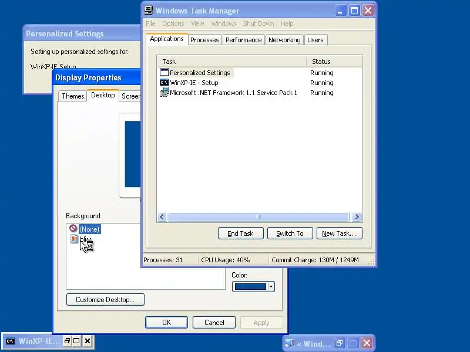Click 'CPU Usage: 40%' in status bar
The image size is (470, 352).
click(226, 260)
